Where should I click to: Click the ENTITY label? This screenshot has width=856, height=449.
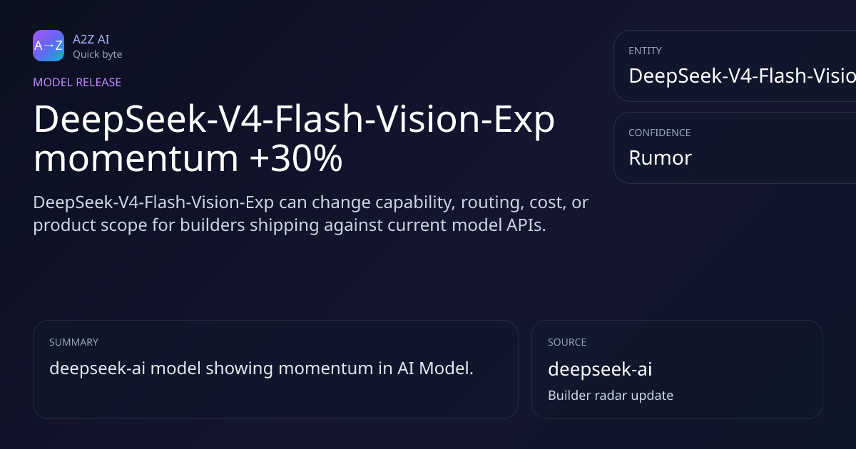645,51
